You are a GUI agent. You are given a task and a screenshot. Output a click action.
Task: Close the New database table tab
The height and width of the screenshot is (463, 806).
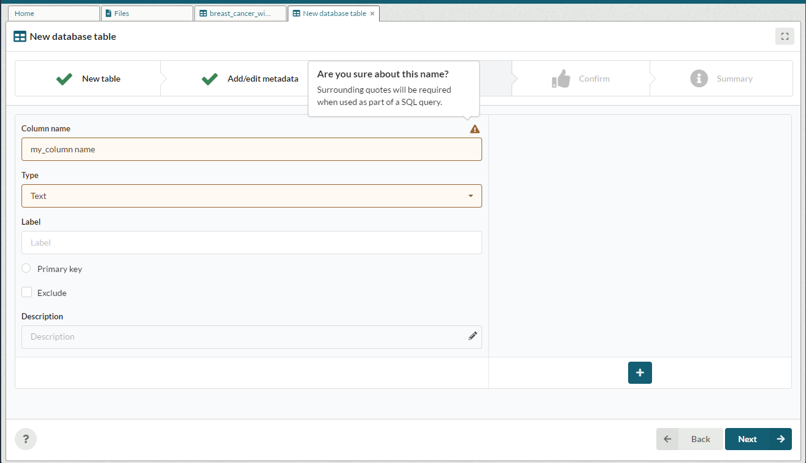(372, 14)
